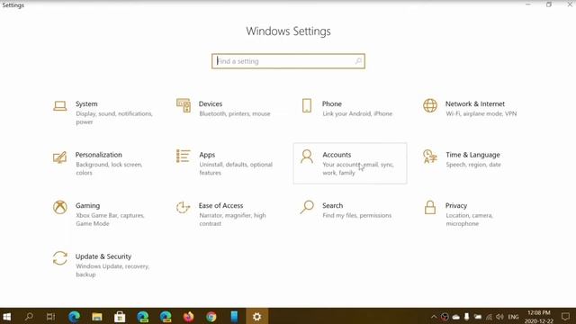The image size is (576, 324).
Task: Show hidden system tray icons
Action: click(x=434, y=317)
